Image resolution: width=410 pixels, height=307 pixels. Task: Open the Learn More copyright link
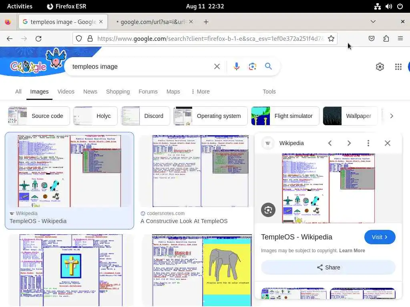pos(352,251)
